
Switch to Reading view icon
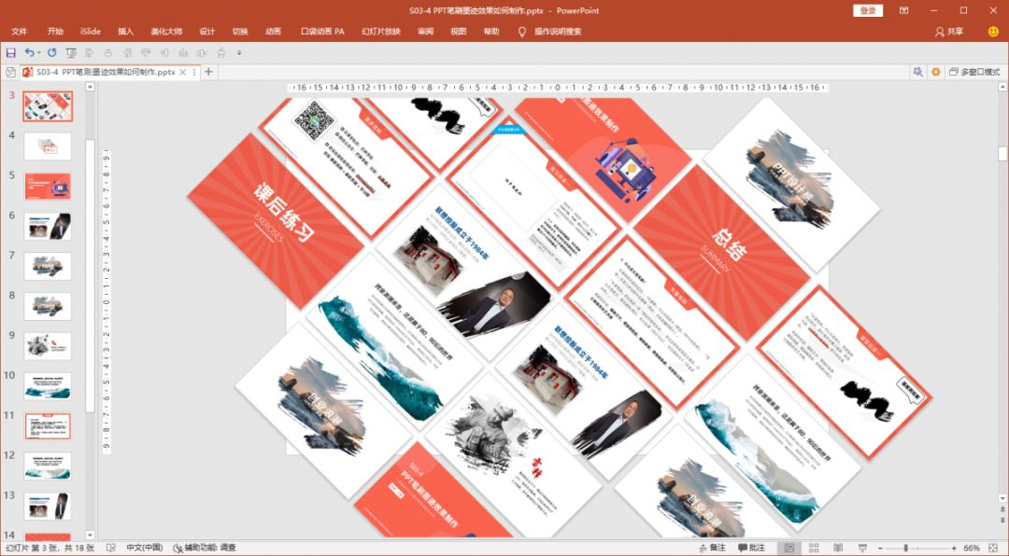pos(838,548)
